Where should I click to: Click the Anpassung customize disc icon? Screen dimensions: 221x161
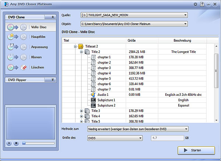pyautogui.click(x=11, y=47)
